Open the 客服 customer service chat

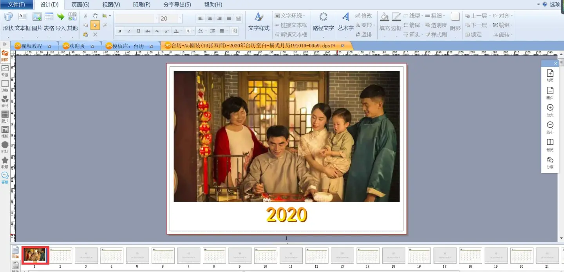5,178
